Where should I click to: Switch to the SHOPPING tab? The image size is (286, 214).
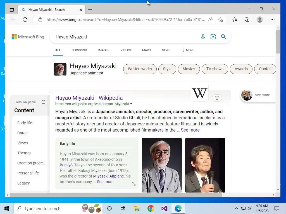pyautogui.click(x=79, y=50)
